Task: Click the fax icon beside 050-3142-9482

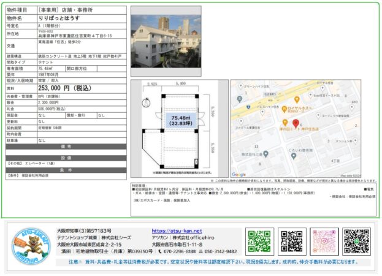Action: (201, 251)
